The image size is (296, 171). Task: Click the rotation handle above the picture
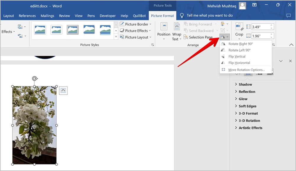(35, 78)
